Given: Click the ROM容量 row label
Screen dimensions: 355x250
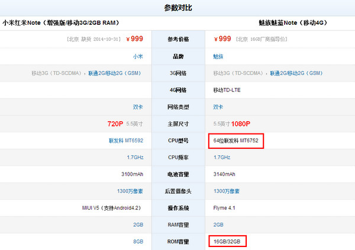Looking at the screenshot, I should coord(178,242).
